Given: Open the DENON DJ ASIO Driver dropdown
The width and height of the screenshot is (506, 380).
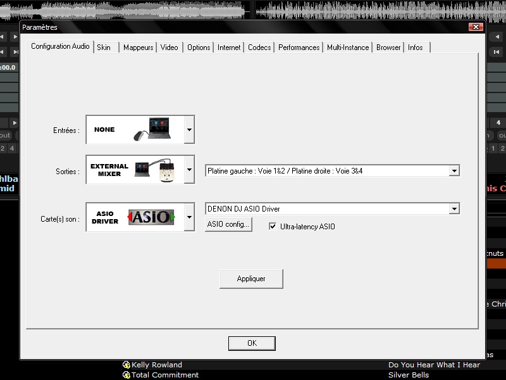Looking at the screenshot, I should click(x=454, y=209).
